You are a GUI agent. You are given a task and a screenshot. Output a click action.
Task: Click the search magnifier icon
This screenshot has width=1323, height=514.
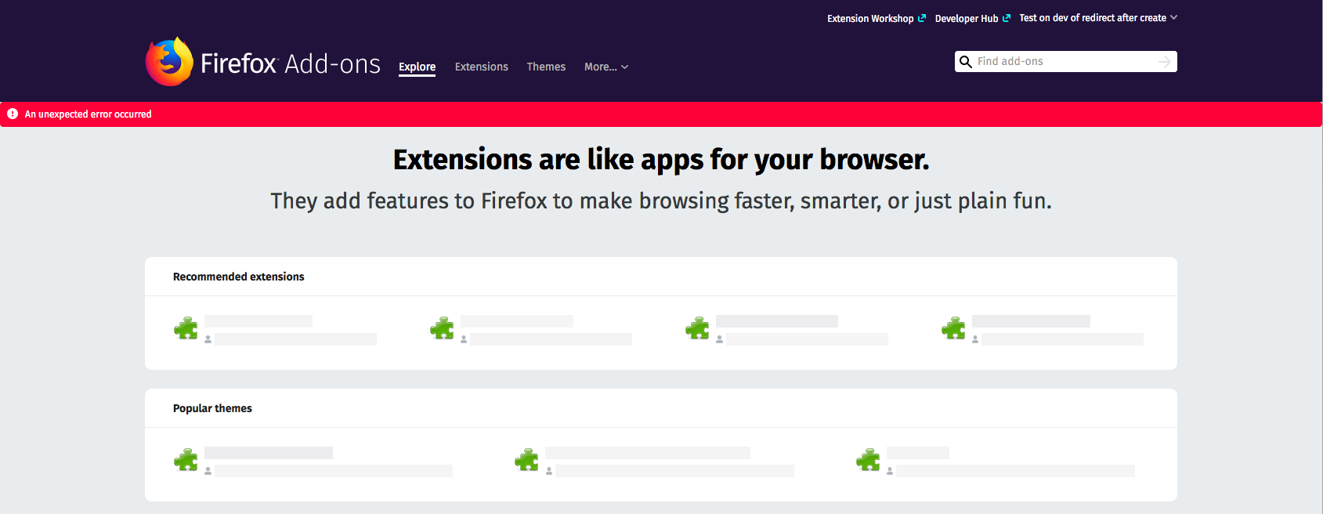[x=966, y=62]
